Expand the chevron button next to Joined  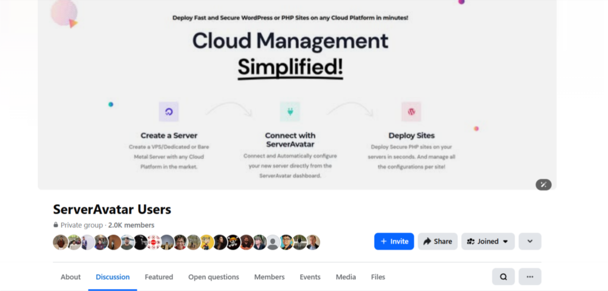(x=530, y=241)
